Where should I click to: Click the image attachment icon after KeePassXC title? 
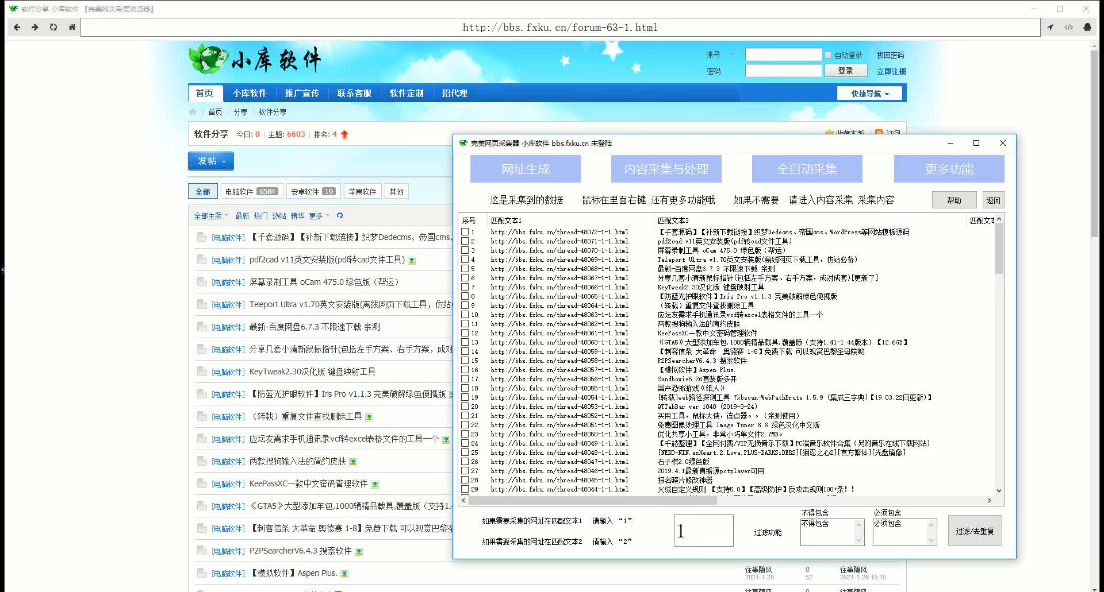375,485
